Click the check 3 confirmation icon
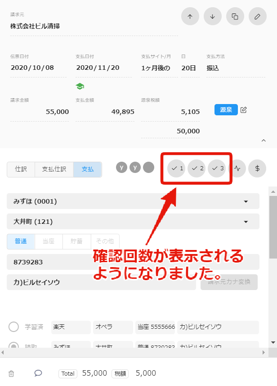Viewport: 277px width, 386px height. pos(217,168)
